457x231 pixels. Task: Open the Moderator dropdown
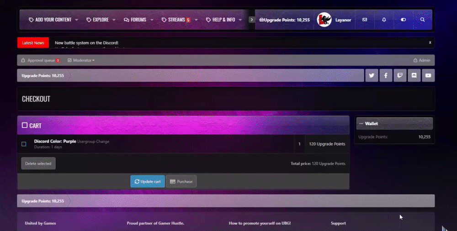click(81, 60)
